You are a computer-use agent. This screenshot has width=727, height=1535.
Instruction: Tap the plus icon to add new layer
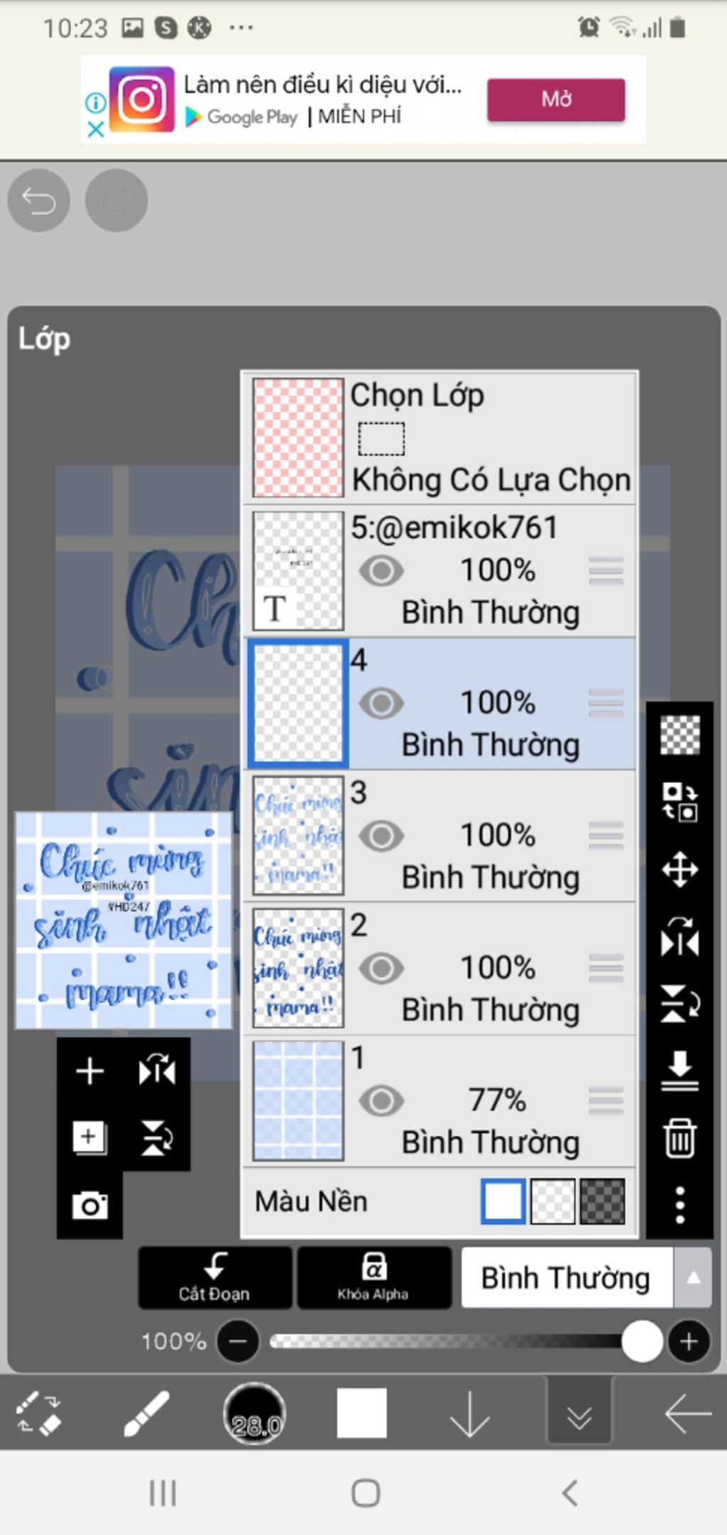(90, 1071)
